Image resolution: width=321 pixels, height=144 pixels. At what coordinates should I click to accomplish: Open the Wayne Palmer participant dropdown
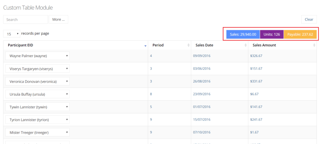[x=38, y=56]
